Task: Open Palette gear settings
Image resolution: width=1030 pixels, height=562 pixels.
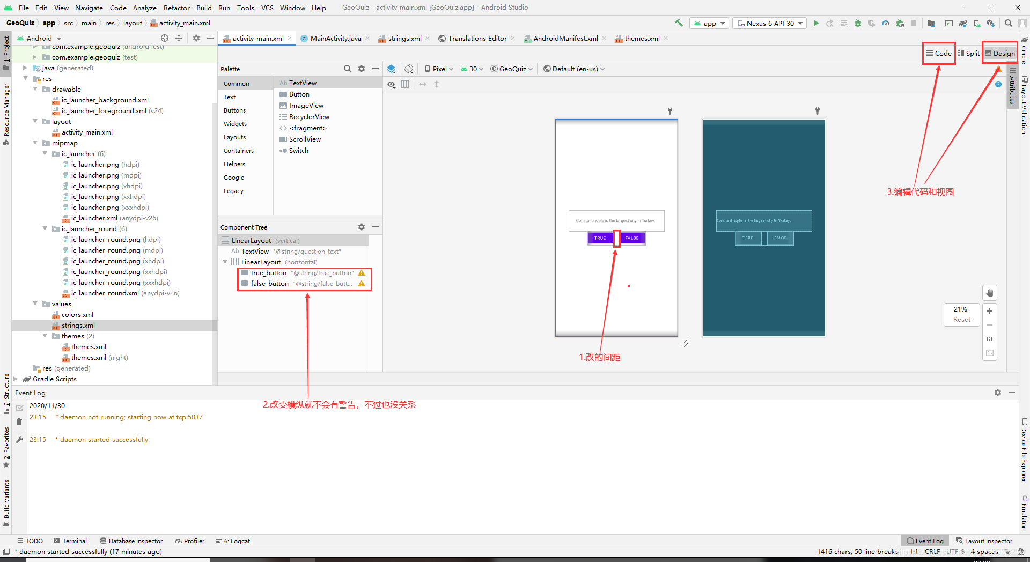Action: coord(362,69)
